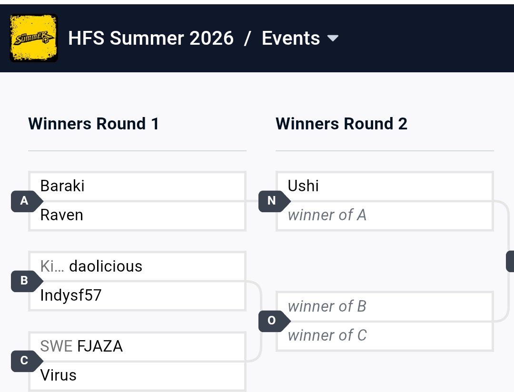
Task: Select Virus in match C
Action: click(138, 375)
